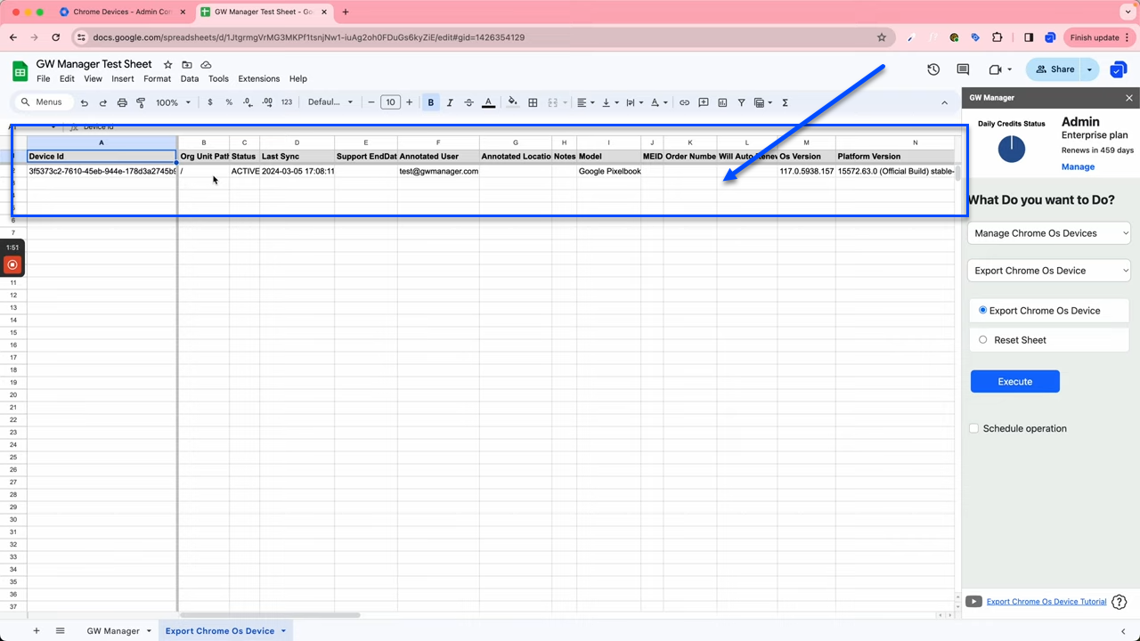Click the font size 10 field
The width and height of the screenshot is (1140, 641).
click(x=390, y=102)
